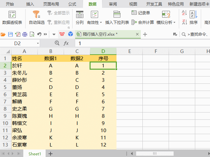Sort descending with the Z-A icon
Screen dimensions: 210x157
pyautogui.click(x=184, y=22)
